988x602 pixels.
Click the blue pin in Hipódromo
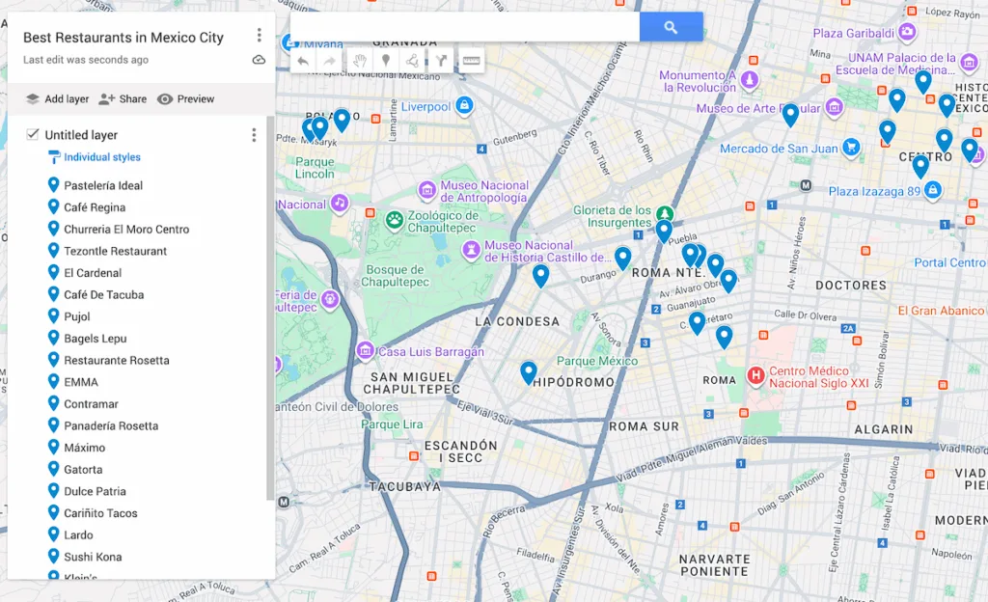[x=529, y=372]
